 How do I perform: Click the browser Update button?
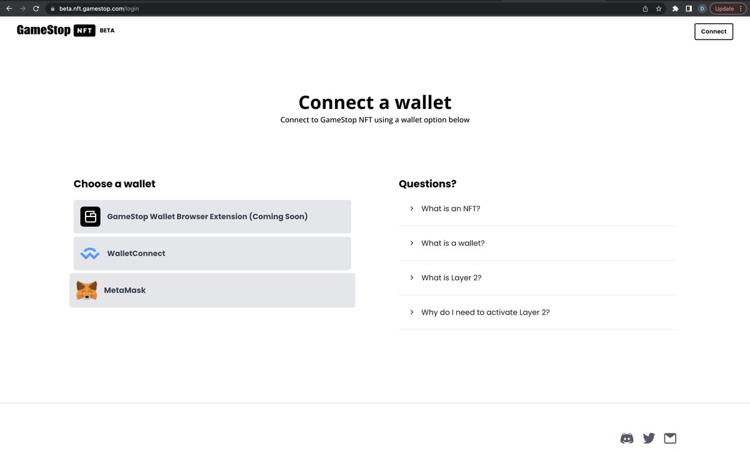coord(729,9)
